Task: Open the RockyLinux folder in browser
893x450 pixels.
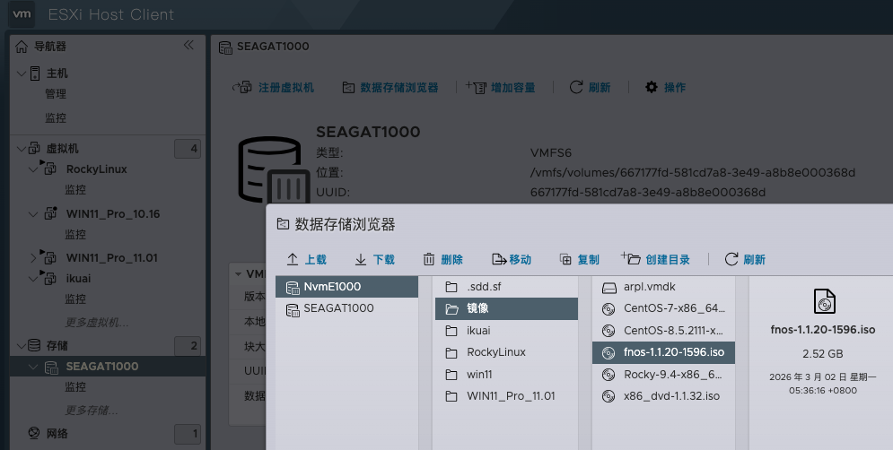Action: (x=506, y=352)
